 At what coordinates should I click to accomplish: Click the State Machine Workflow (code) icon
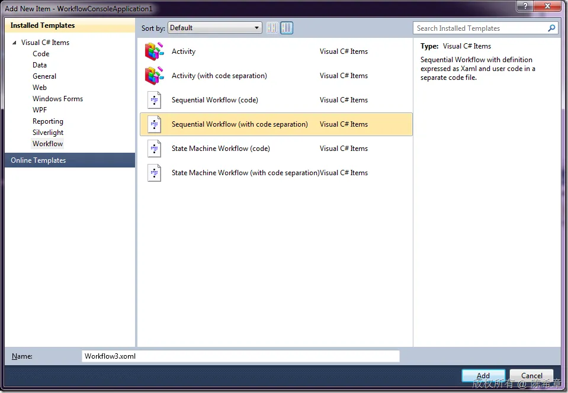[155, 149]
